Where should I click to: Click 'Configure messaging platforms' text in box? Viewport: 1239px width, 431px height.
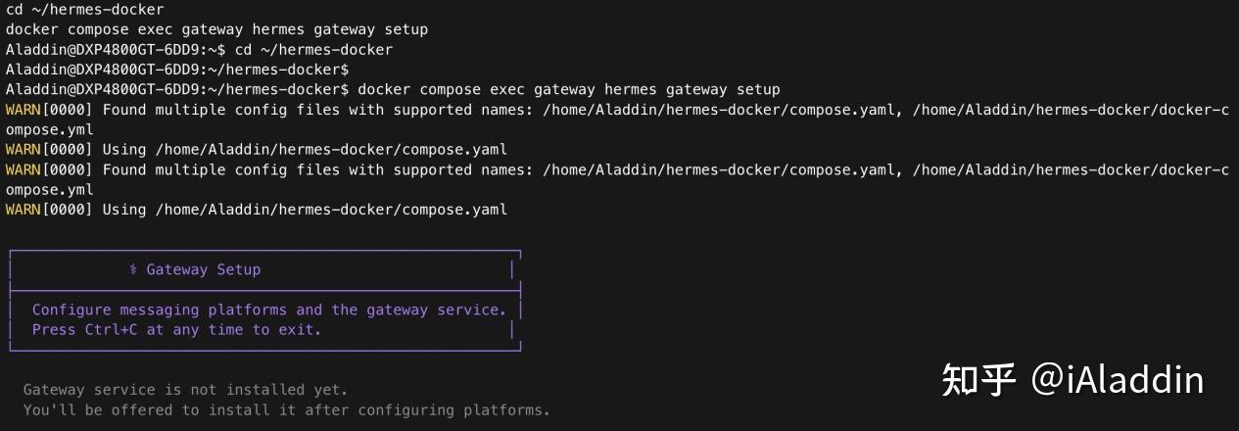click(160, 310)
